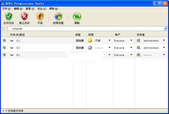The image size is (169, 114).
Task: Click the owner users icon in C:\ row
Action: point(139,41)
